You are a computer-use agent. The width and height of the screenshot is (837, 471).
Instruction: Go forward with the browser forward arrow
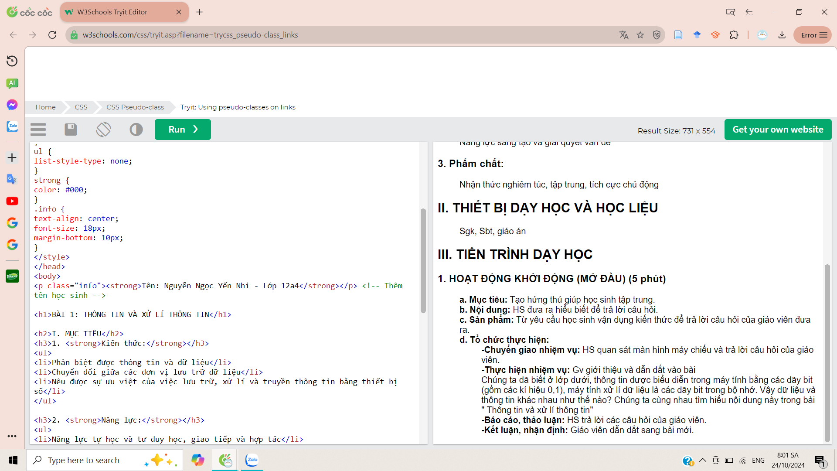pos(33,35)
